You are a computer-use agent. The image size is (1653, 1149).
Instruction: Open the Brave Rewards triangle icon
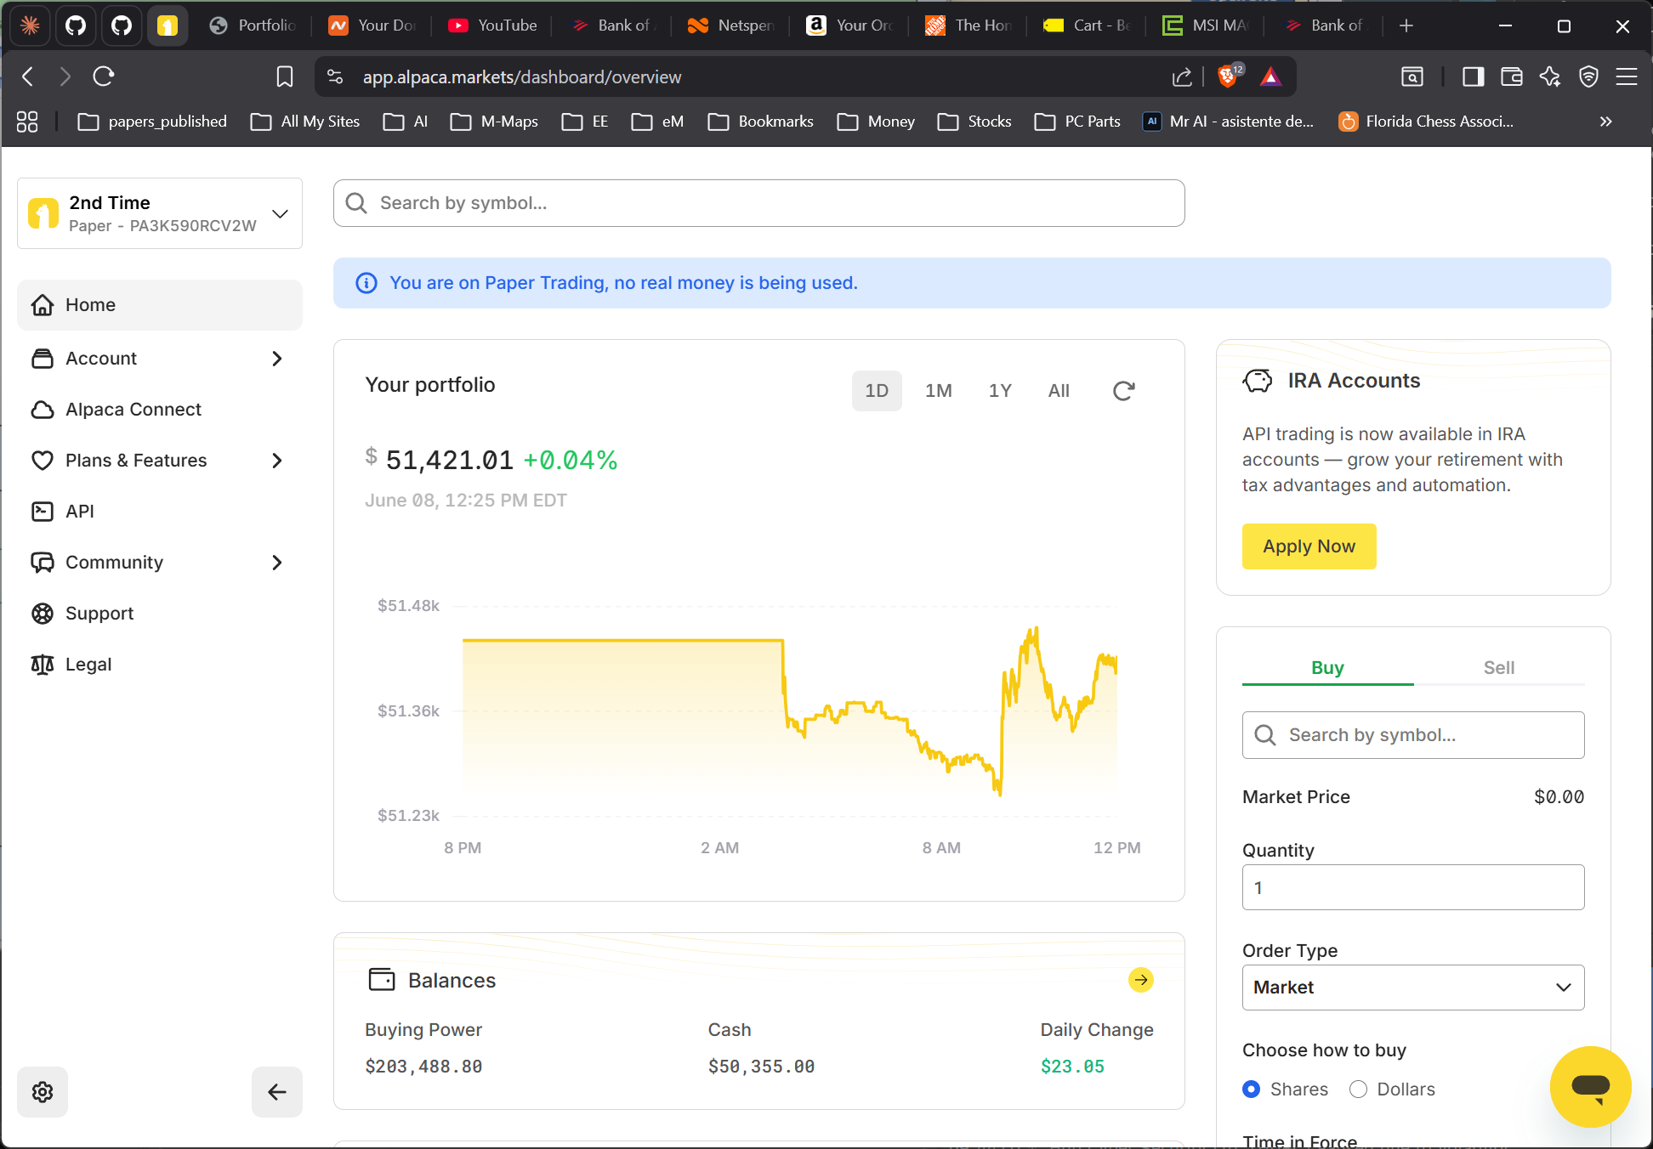coord(1270,76)
